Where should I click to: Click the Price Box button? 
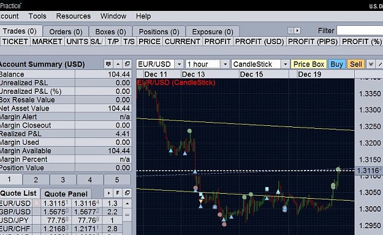pos(309,64)
